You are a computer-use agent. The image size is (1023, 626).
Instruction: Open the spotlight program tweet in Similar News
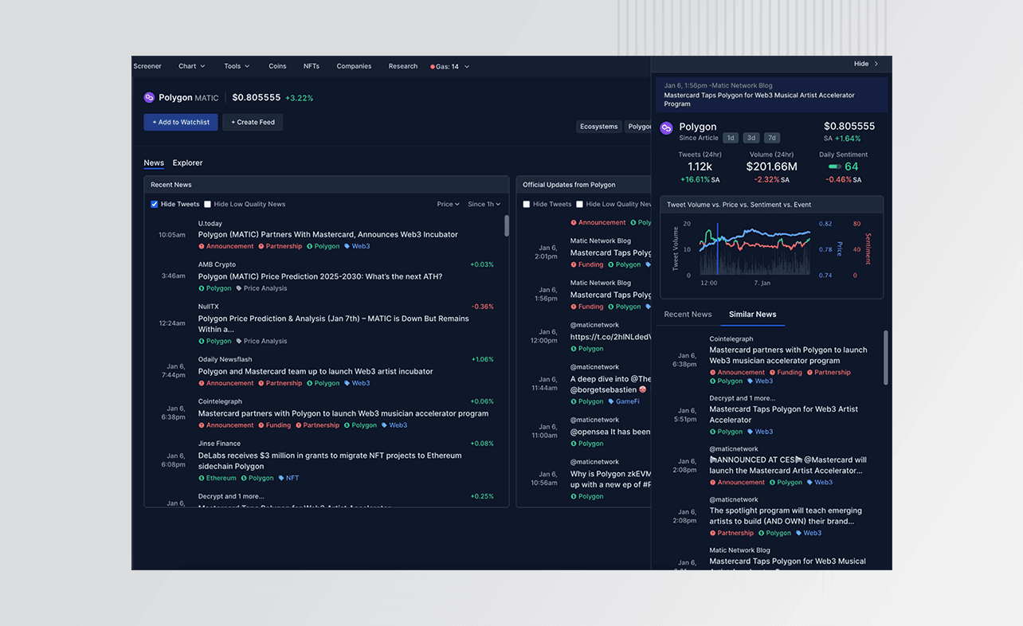tap(786, 516)
